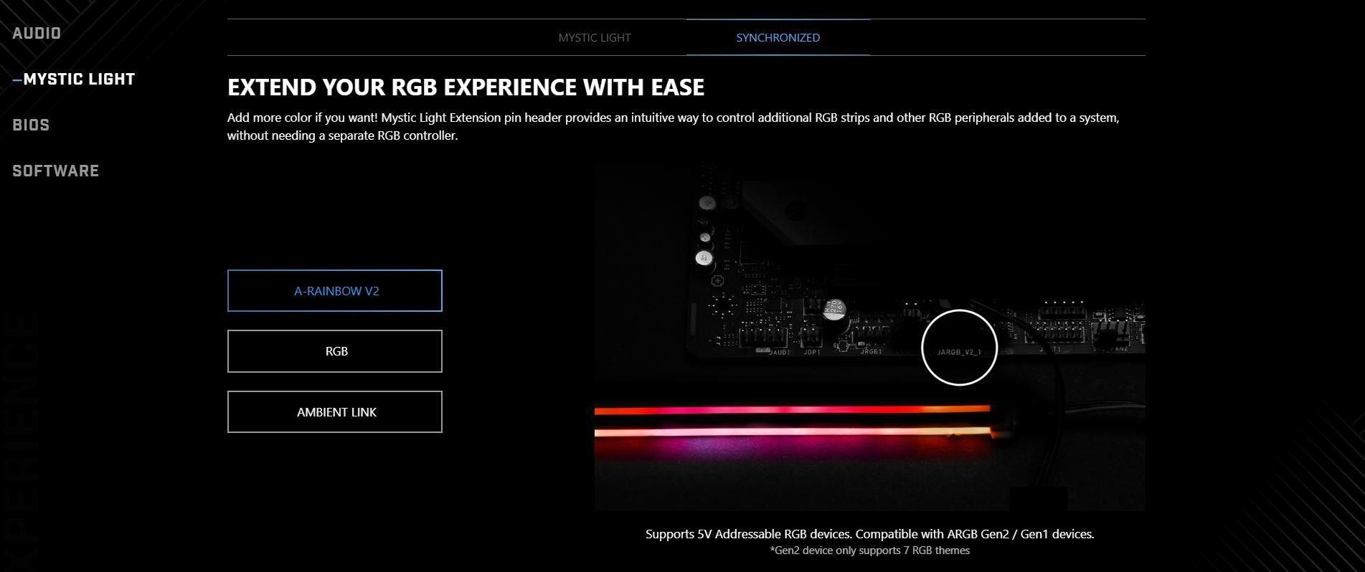
Task: Click the JAUD1 header label on motherboard
Action: 780,353
